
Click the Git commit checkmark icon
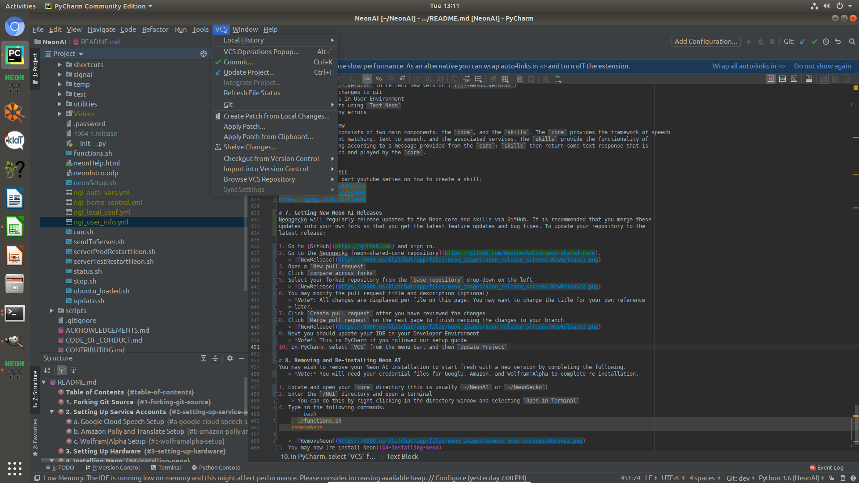click(x=814, y=42)
